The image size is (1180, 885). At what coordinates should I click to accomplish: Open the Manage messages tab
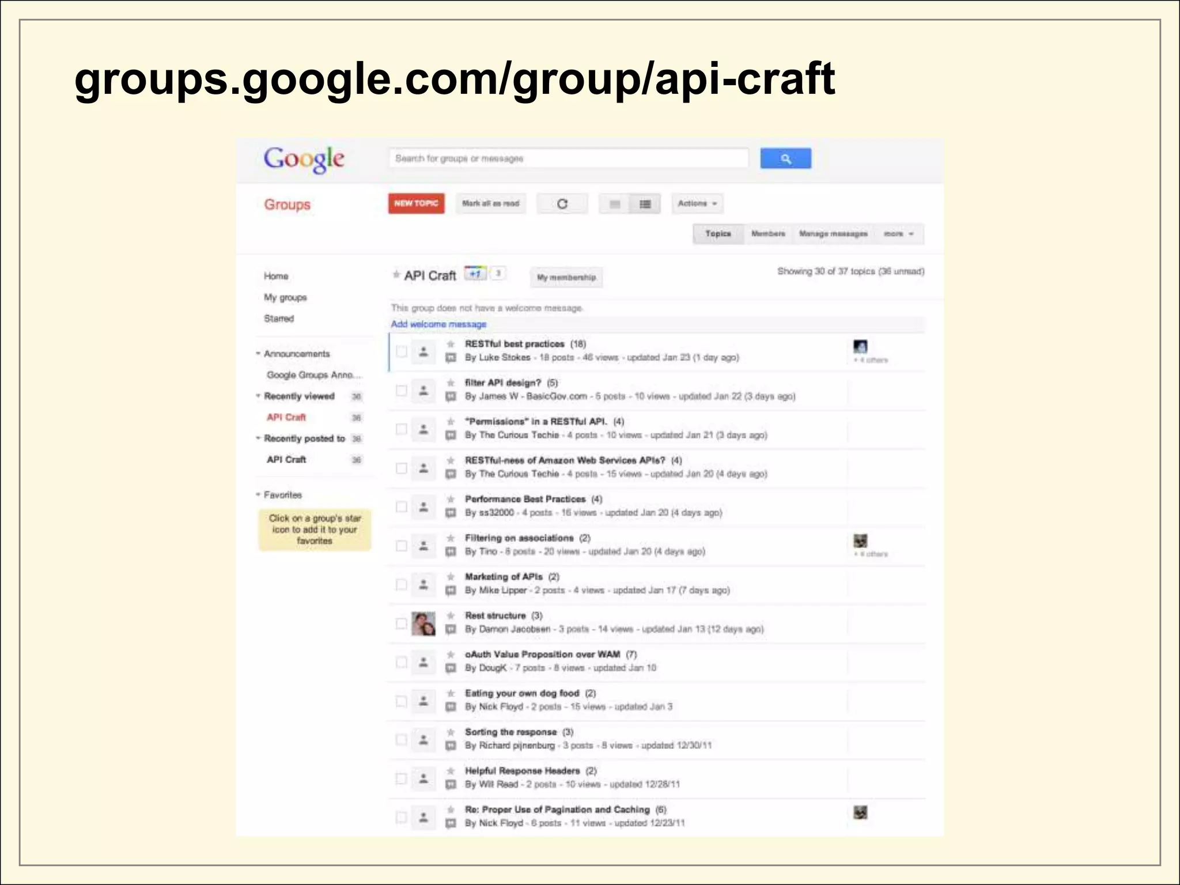[833, 234]
